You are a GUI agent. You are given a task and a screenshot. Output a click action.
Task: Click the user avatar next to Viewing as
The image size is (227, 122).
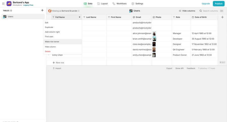(50, 11)
